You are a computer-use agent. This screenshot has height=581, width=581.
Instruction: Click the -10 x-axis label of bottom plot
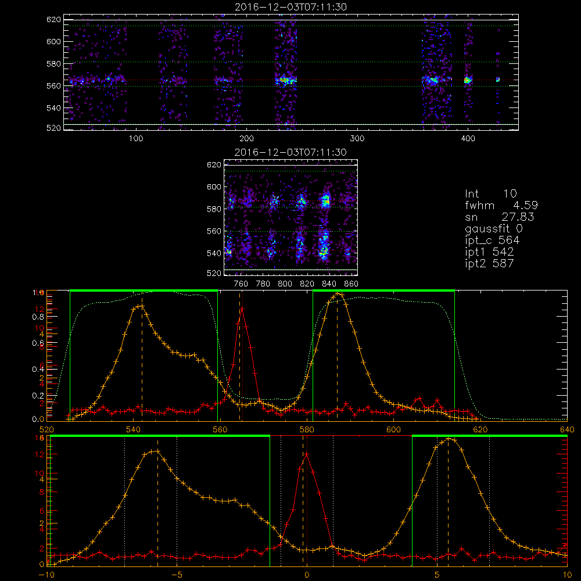pyautogui.click(x=46, y=575)
